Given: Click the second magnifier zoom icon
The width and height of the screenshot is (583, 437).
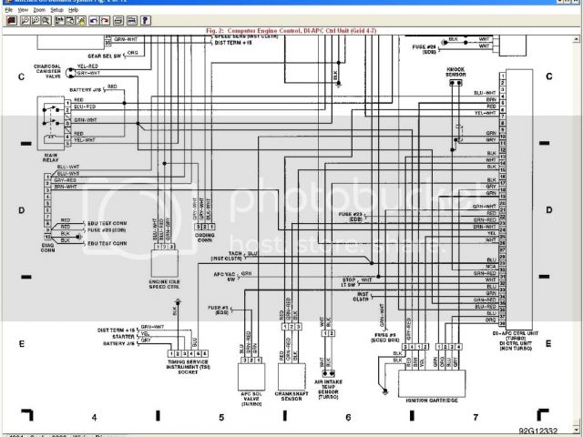Looking at the screenshot, I should [36, 21].
